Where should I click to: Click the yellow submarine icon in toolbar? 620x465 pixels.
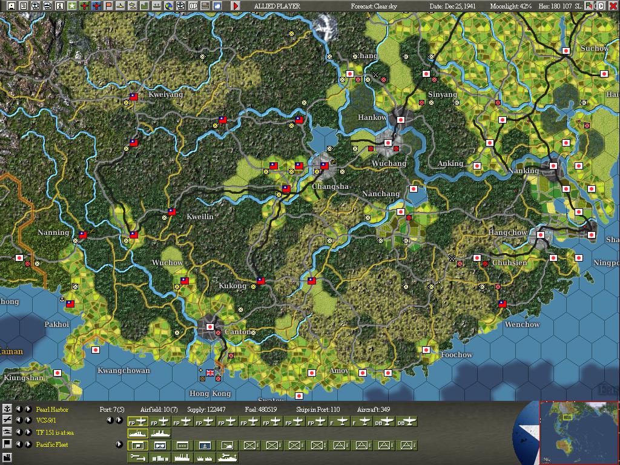(x=132, y=6)
